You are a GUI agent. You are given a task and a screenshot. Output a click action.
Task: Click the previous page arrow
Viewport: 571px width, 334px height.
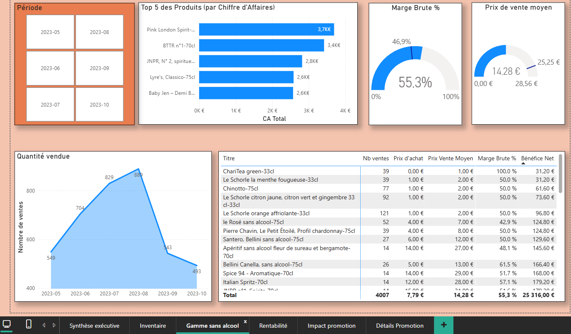(44, 325)
